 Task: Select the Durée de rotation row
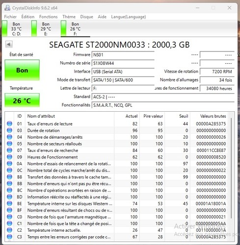(116, 130)
